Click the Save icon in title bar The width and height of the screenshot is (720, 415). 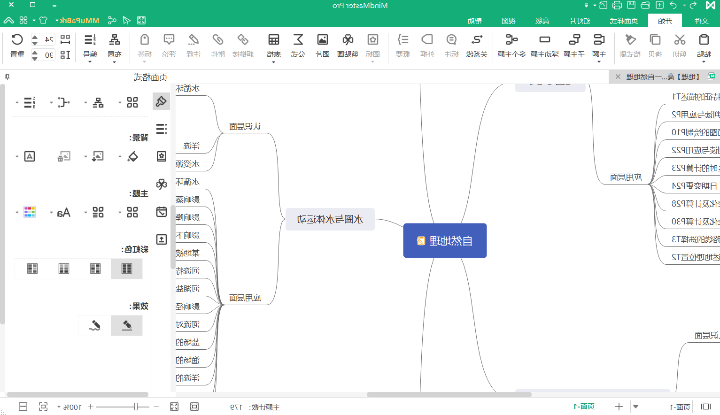631,5
